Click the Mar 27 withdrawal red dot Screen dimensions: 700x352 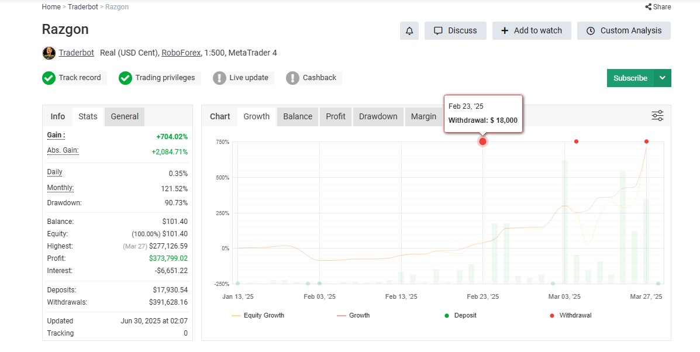[646, 142]
